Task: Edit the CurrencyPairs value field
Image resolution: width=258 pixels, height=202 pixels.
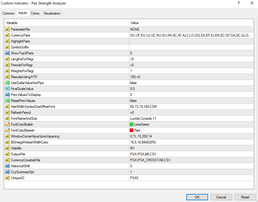Action: pyautogui.click(x=190, y=35)
